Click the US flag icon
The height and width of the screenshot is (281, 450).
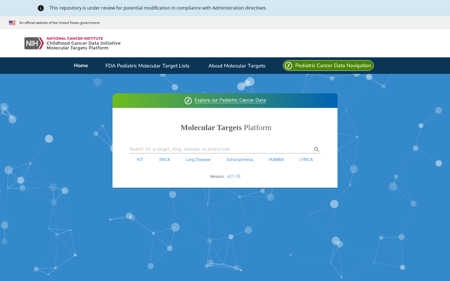(12, 23)
